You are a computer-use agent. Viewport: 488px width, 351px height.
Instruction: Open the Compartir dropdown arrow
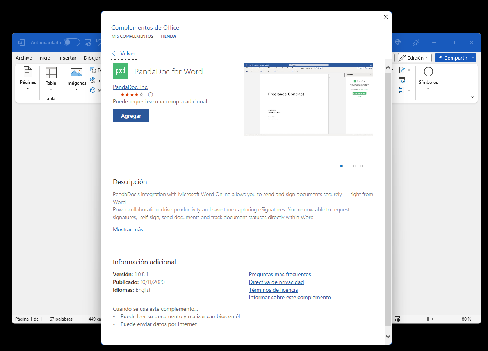[x=473, y=58]
